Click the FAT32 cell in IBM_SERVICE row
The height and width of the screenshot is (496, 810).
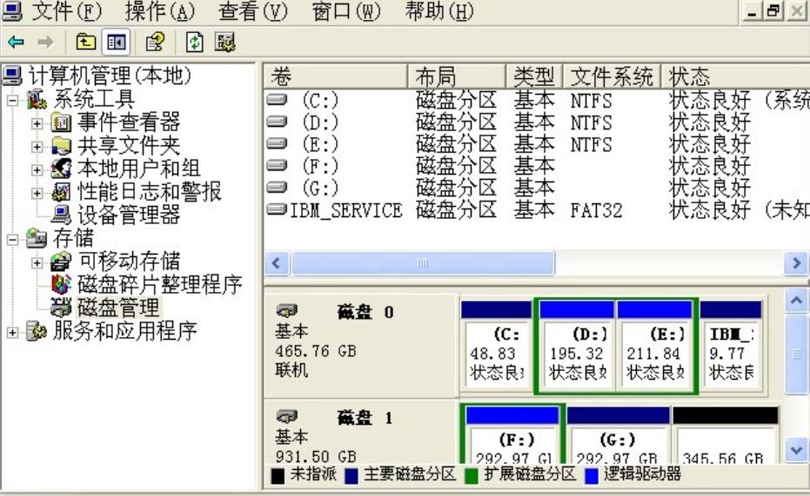[x=596, y=210]
